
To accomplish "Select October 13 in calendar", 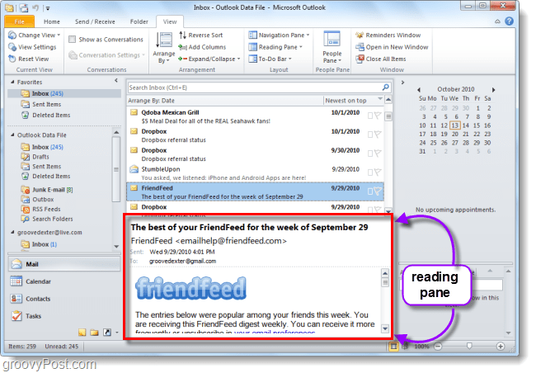I will (x=454, y=125).
